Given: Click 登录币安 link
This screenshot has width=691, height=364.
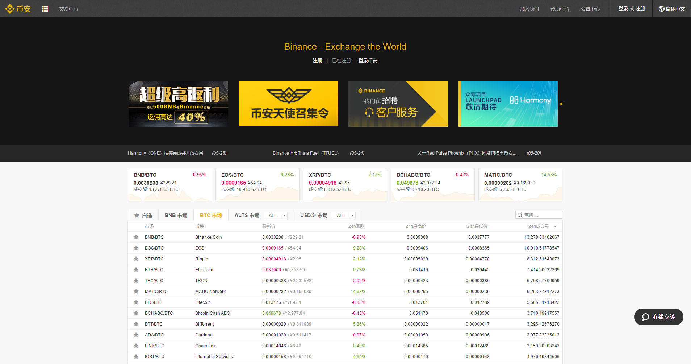Looking at the screenshot, I should pos(368,60).
